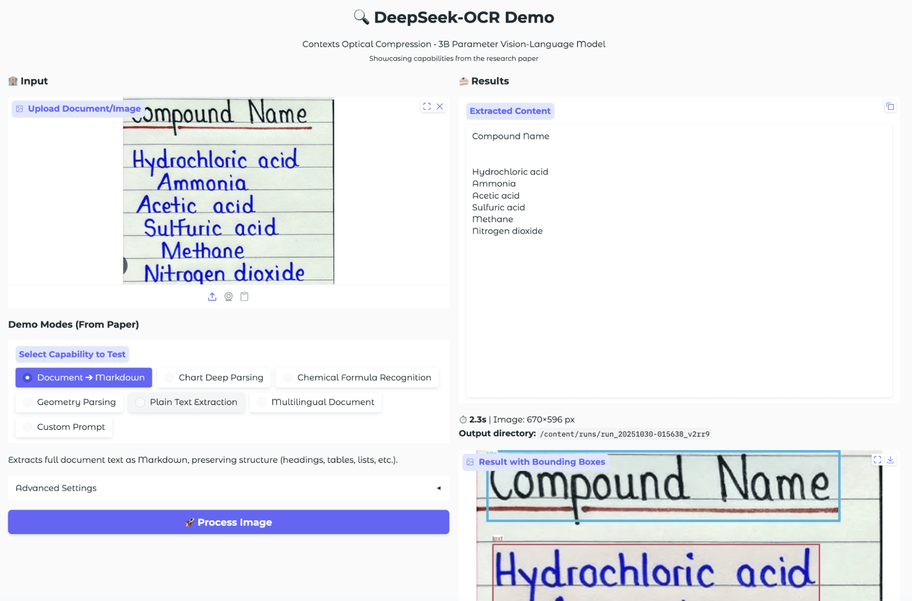Click the uploaded Compound Name image preview
The width and height of the screenshot is (912, 601).
pos(228,191)
